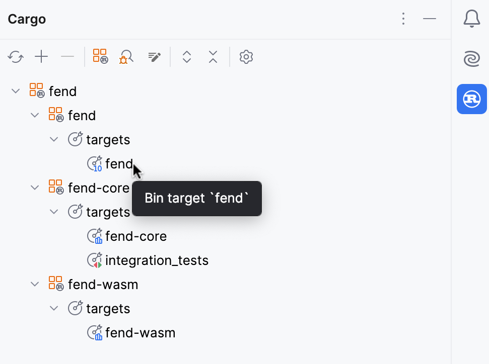Click the Collapse All icon
Viewport: 489px width, 364px height.
tap(213, 57)
